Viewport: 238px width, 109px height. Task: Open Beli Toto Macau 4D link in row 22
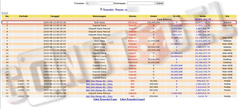(99, 87)
